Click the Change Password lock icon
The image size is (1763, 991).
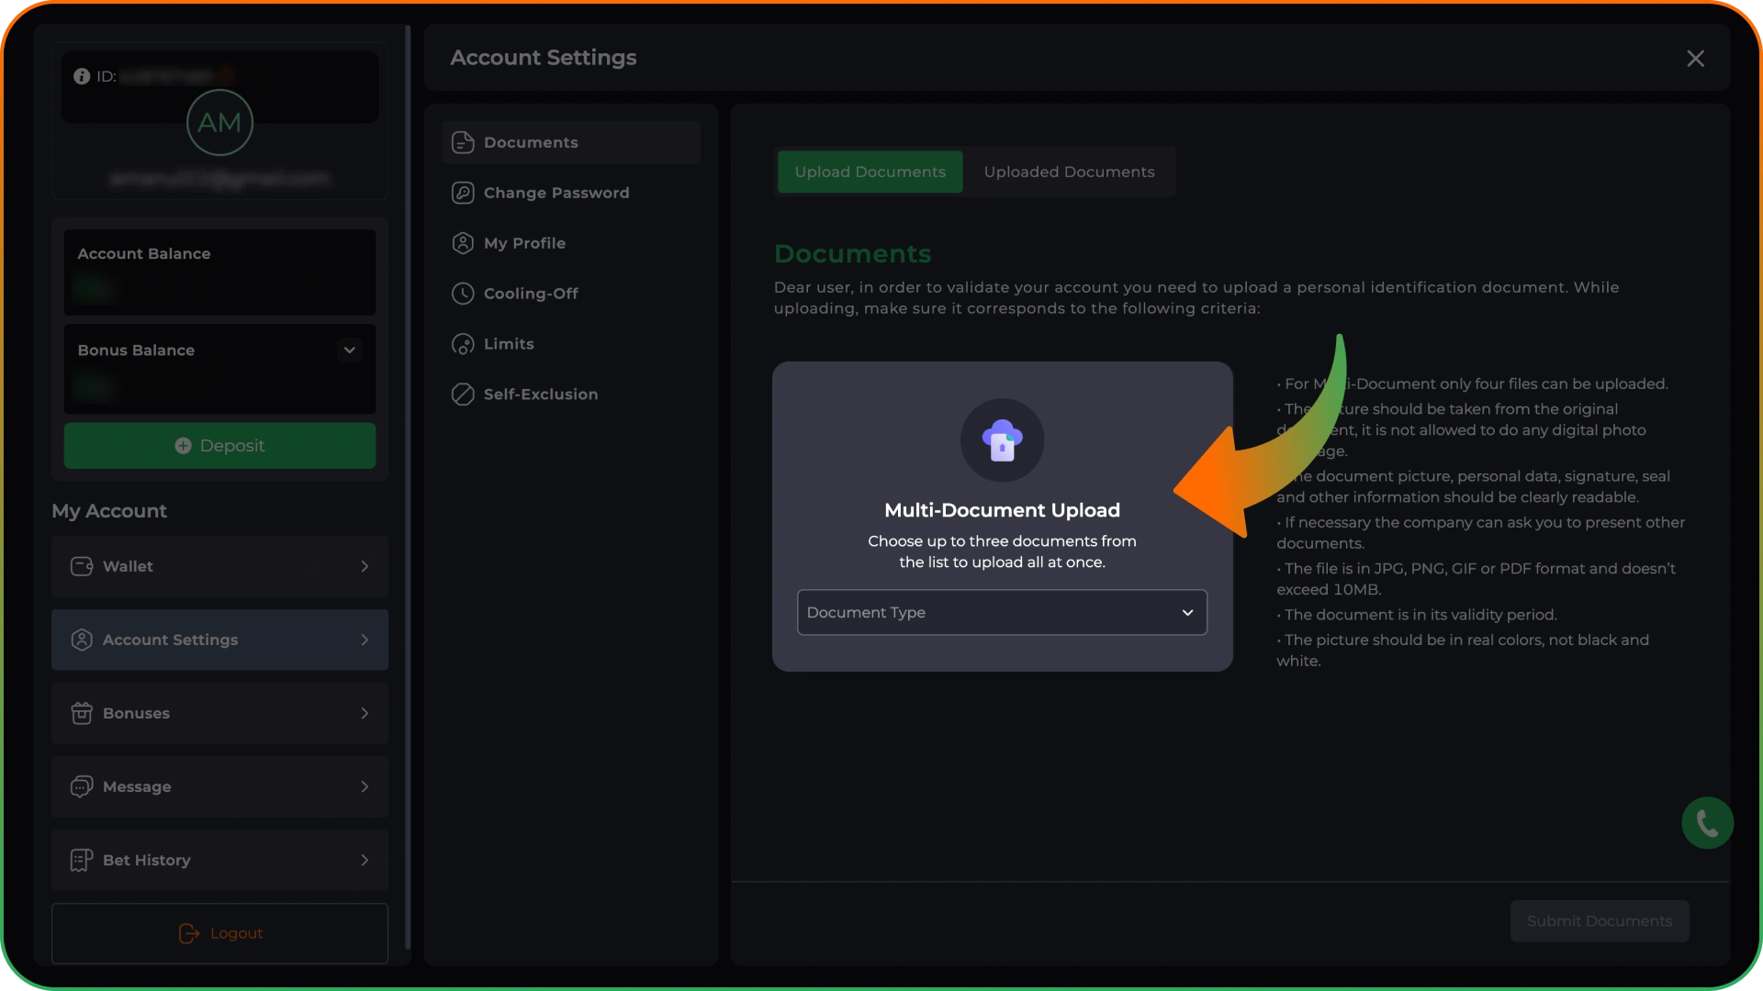coord(463,193)
